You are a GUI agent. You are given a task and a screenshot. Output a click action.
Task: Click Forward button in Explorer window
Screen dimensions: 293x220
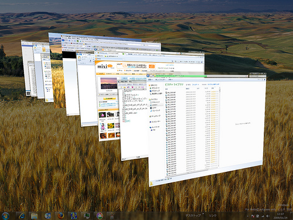[x=151, y=76]
